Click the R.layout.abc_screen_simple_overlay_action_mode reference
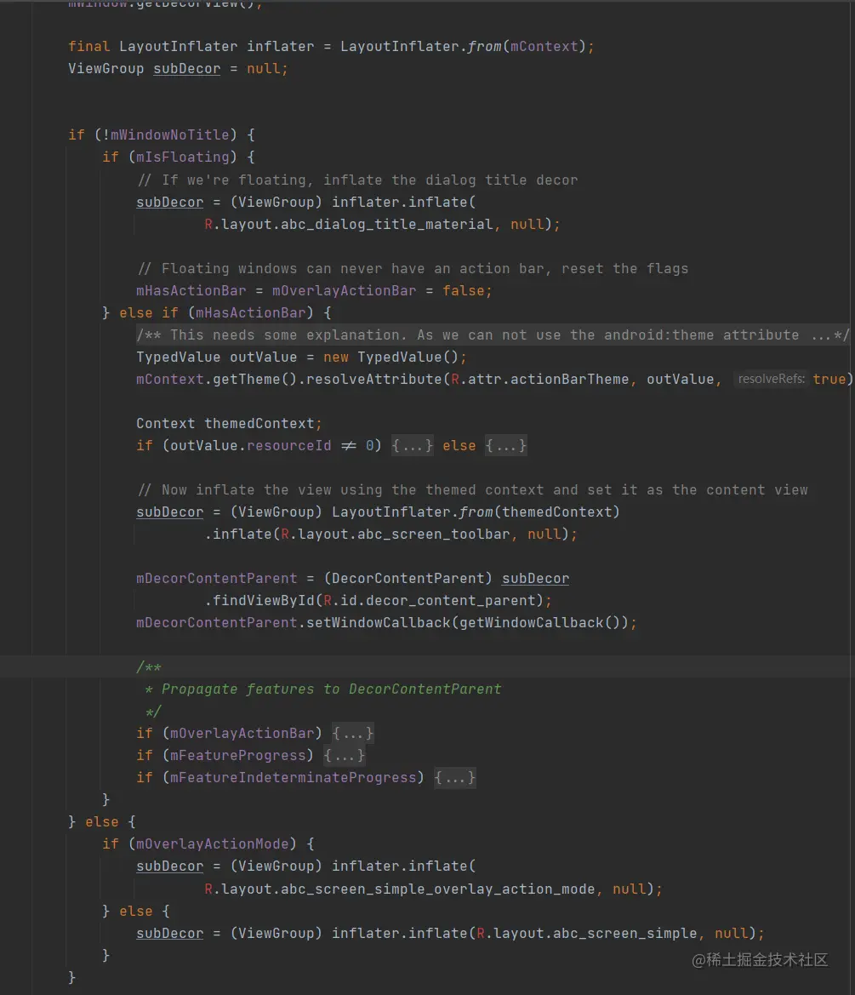Viewport: 855px width, 995px height. point(391,888)
